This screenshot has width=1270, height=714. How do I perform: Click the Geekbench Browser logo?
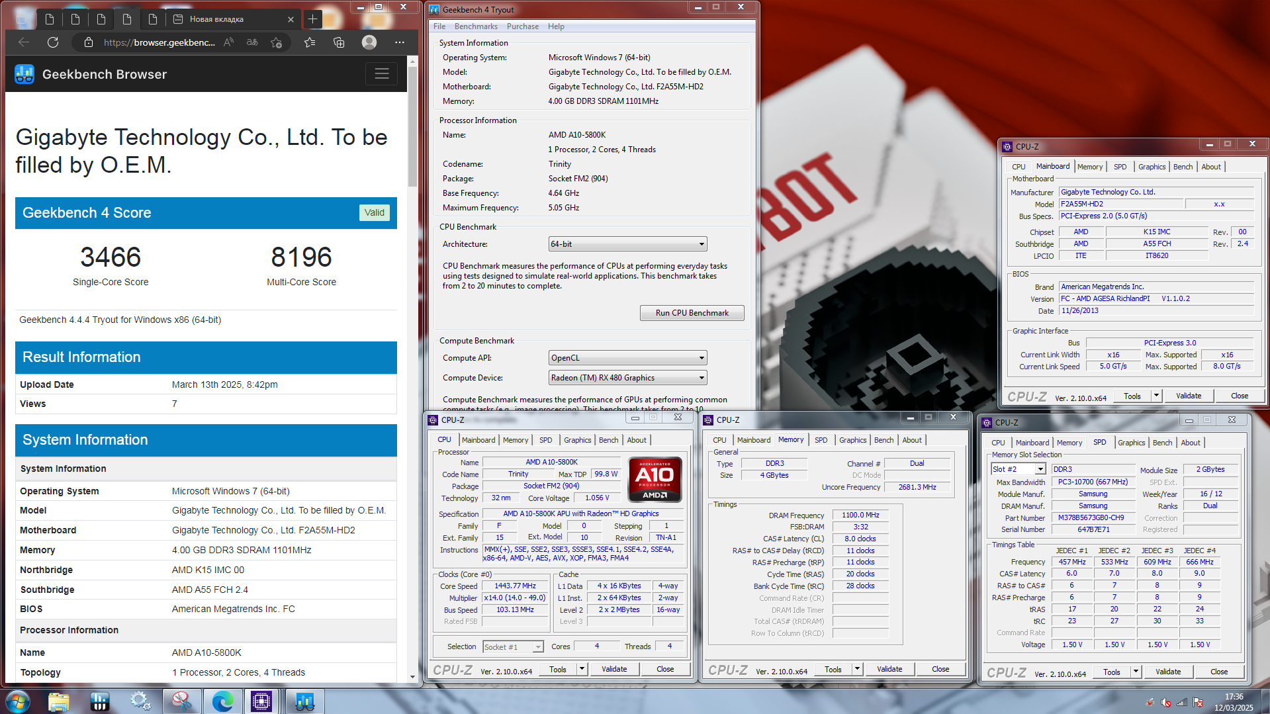pos(24,74)
